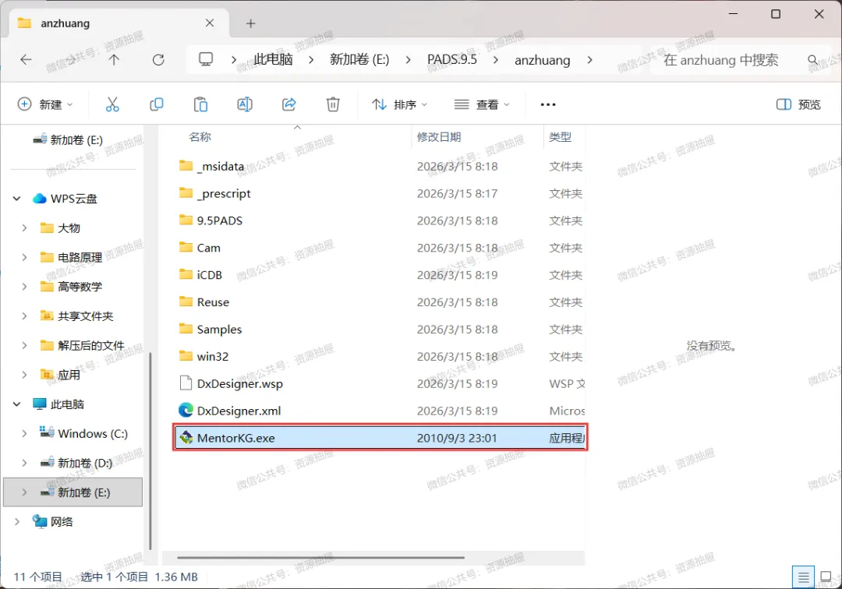
Task: Click the 2010/9/3 23:01 date cell
Action: (457, 438)
